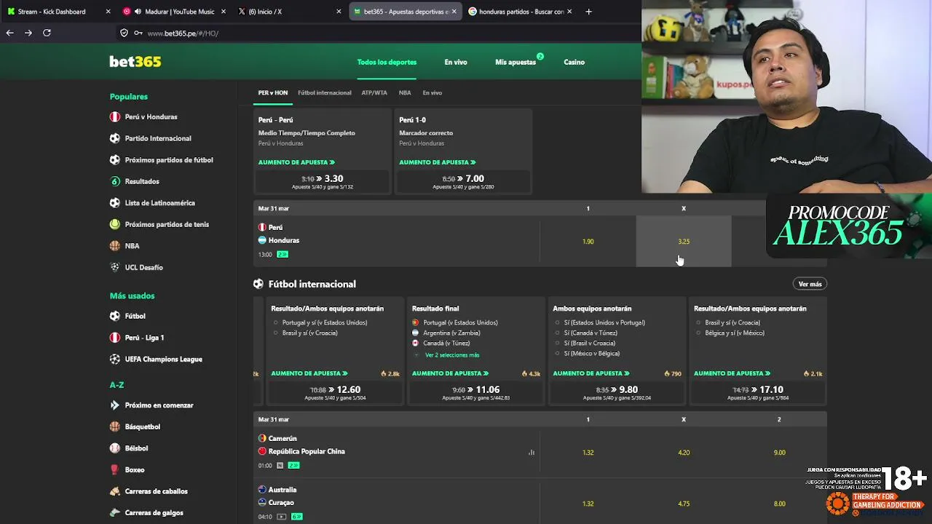Open the Perú v Honduras match row
Screen dimensions: 932x524
(397, 242)
